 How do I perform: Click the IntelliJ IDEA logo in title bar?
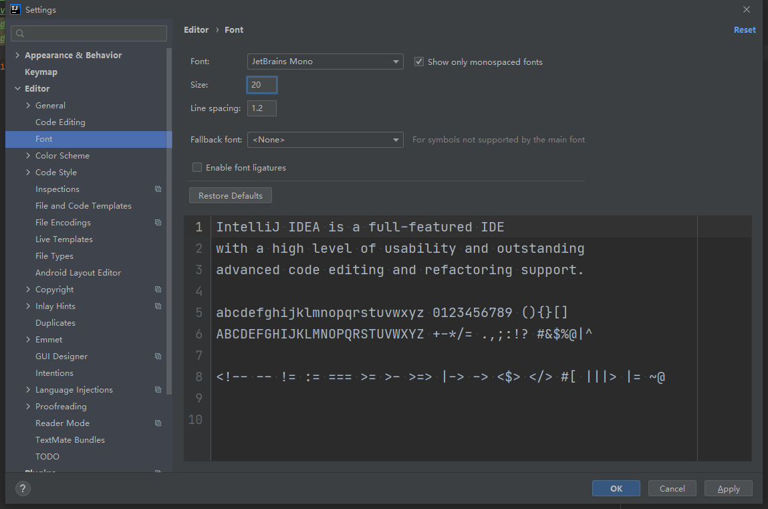(x=15, y=9)
